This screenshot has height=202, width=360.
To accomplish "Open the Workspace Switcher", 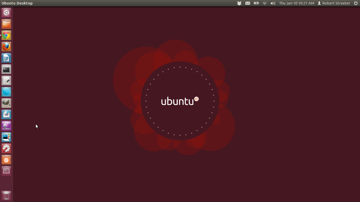I will [6, 171].
